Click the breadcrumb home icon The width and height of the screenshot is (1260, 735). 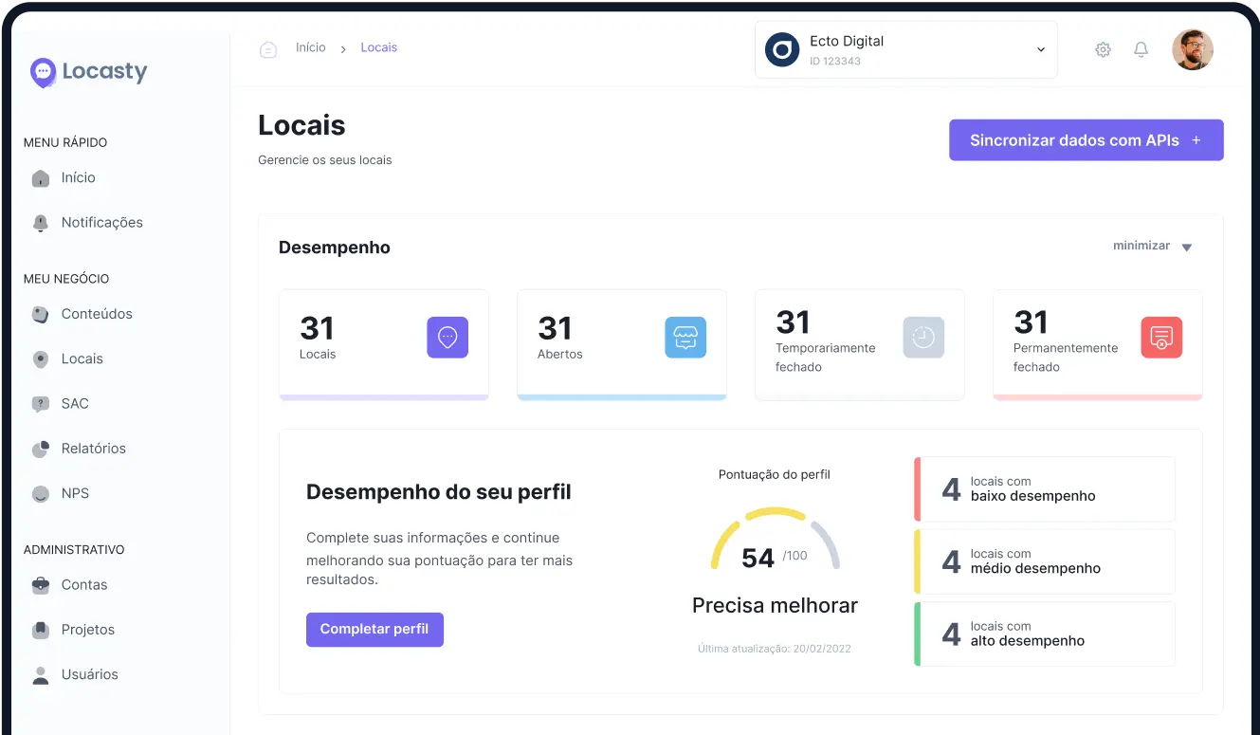268,49
